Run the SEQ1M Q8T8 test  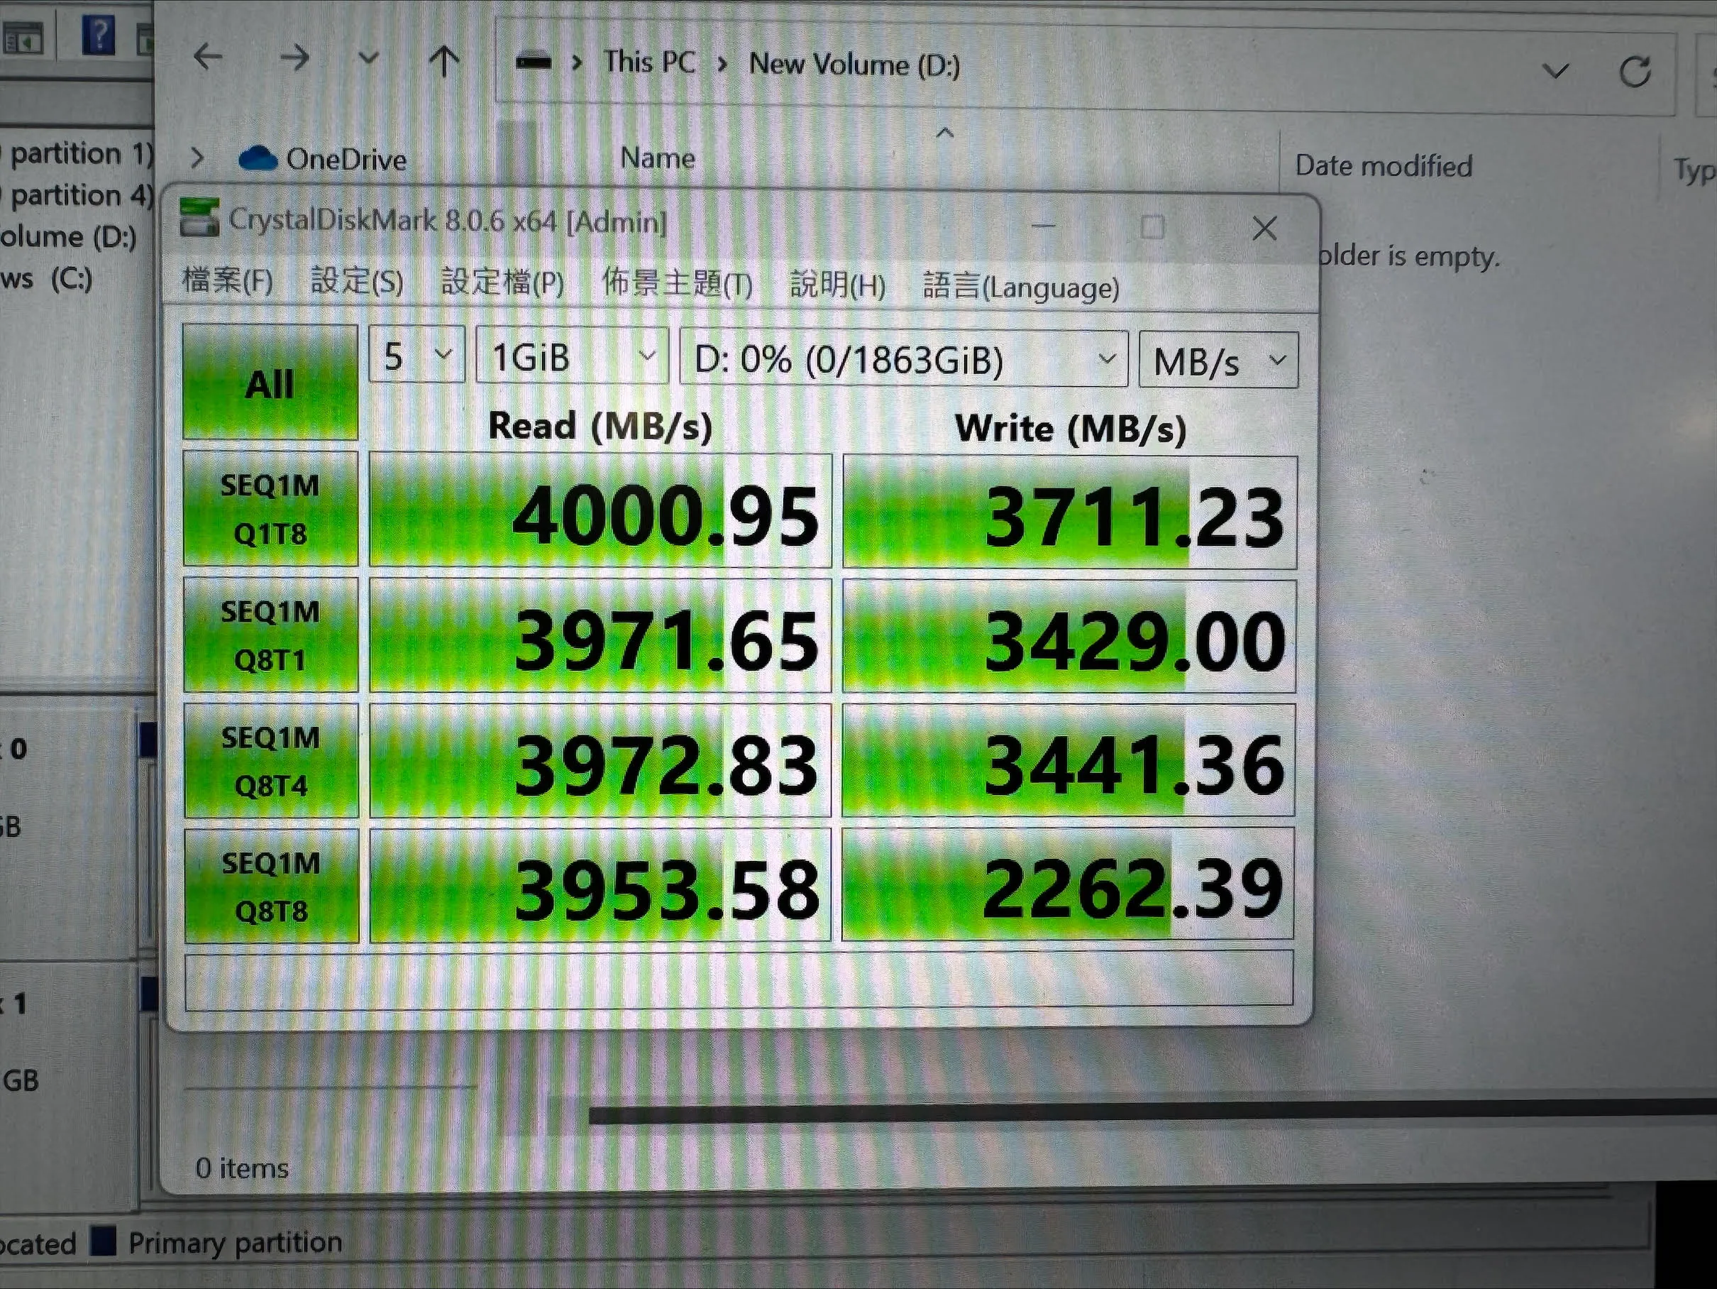[x=272, y=886]
